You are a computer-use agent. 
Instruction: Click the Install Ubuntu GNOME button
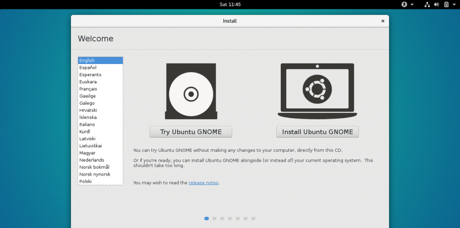(x=318, y=132)
